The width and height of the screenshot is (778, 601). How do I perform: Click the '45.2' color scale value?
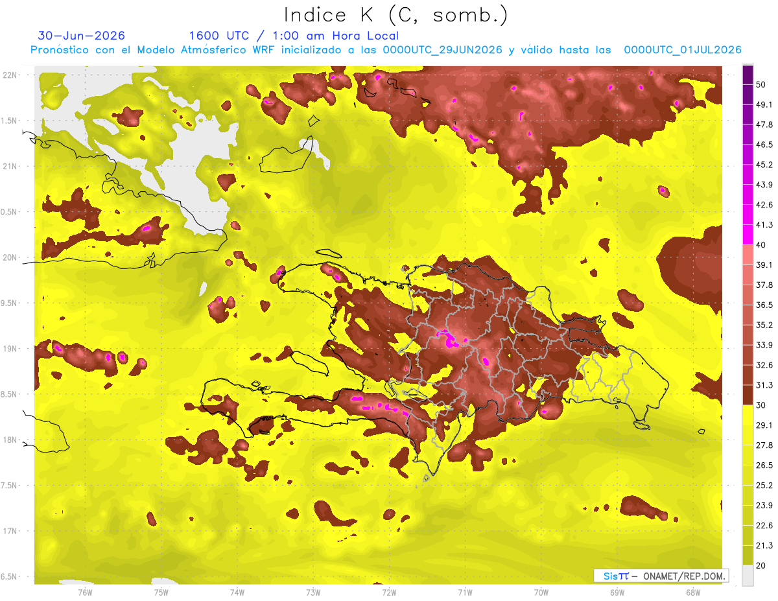(x=764, y=165)
